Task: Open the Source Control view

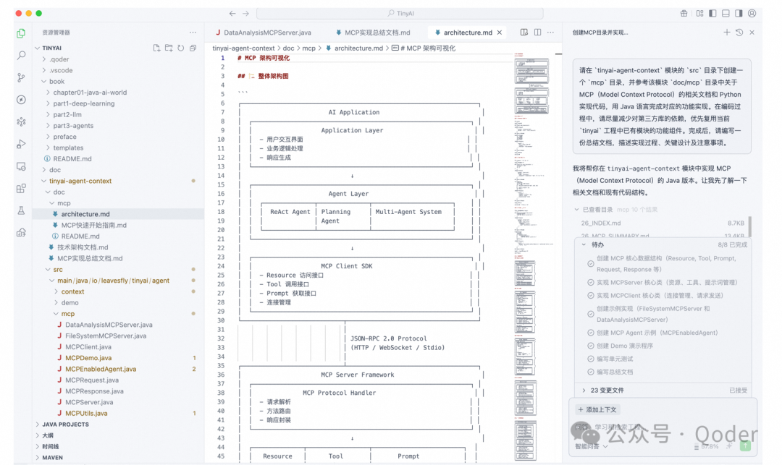Action: pyautogui.click(x=21, y=77)
